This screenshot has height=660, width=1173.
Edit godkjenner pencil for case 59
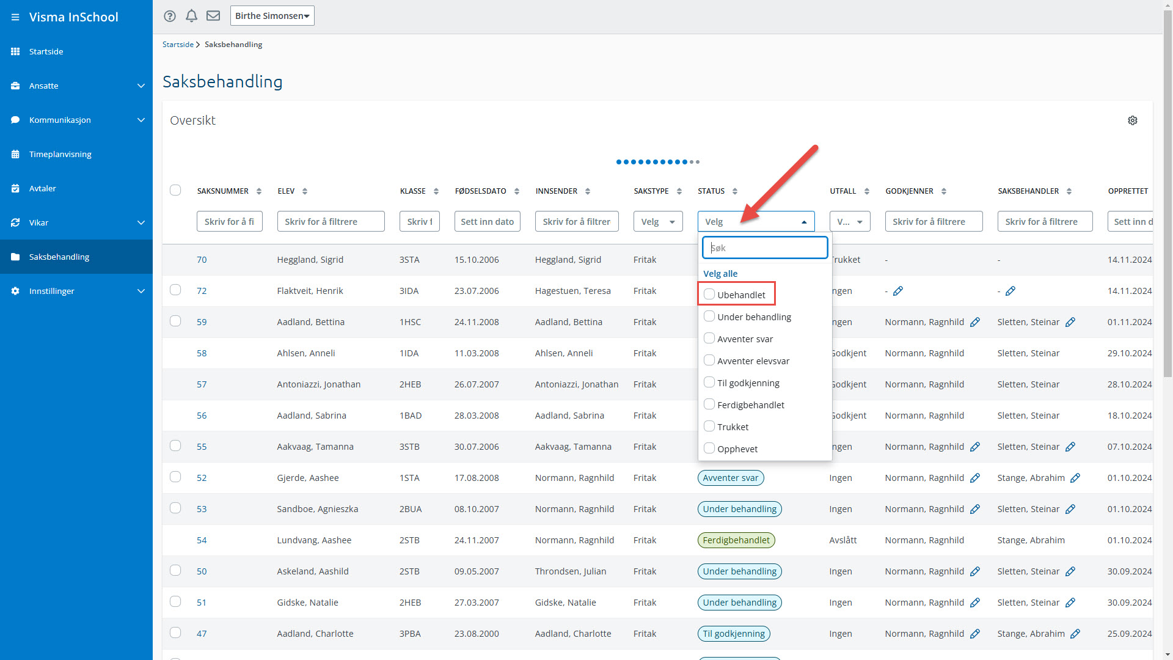point(975,322)
